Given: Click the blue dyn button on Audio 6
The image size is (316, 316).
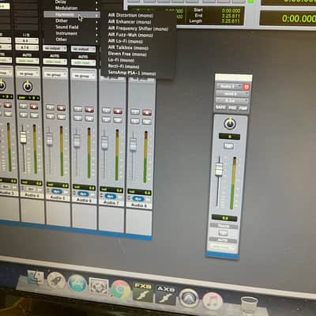Looking at the screenshot, I should [x=83, y=194].
